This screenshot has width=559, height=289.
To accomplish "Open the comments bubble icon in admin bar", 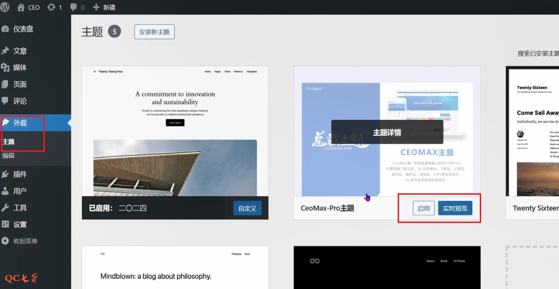I will [x=74, y=7].
